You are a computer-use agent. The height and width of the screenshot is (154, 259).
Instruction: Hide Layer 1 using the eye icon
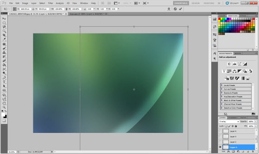(x=220, y=147)
